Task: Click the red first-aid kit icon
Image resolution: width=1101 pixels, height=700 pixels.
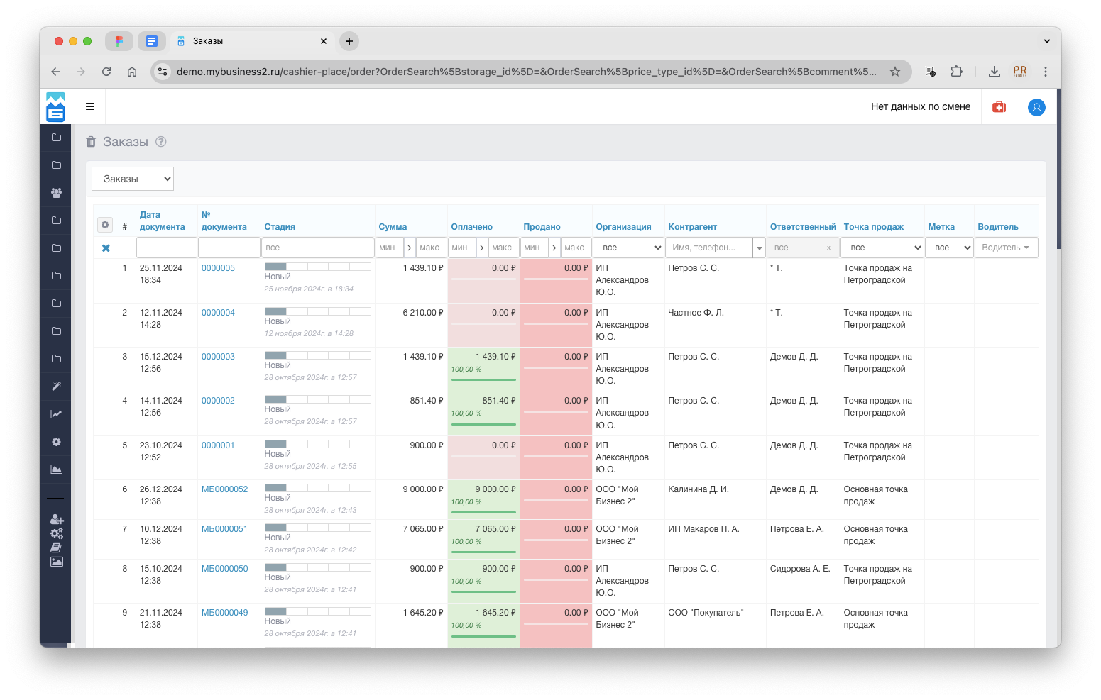Action: pos(999,107)
